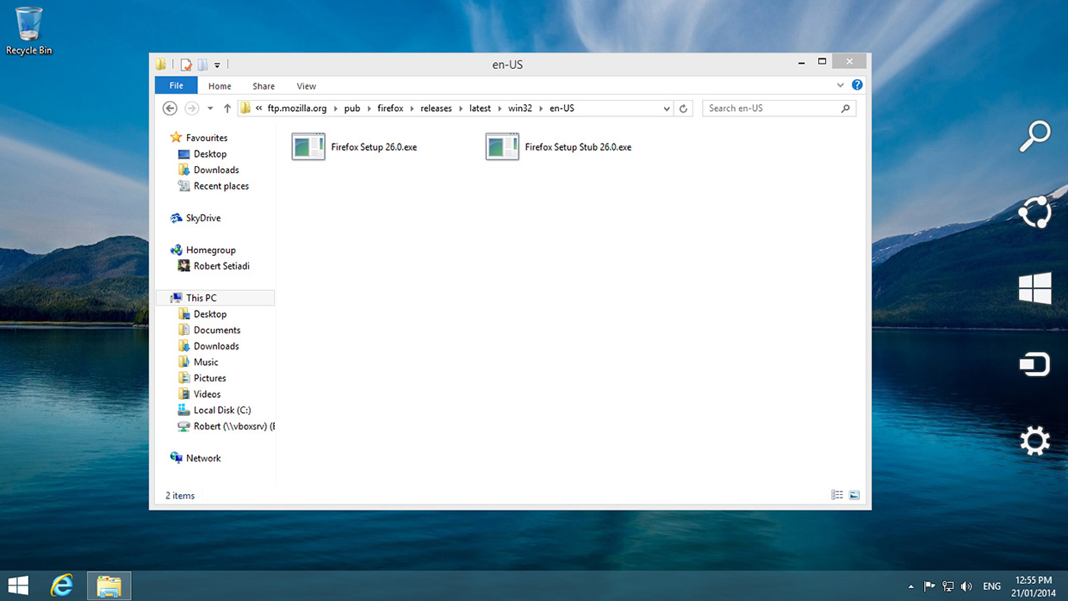Open the File ribbon tab
The image size is (1068, 601).
(176, 85)
